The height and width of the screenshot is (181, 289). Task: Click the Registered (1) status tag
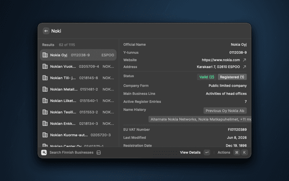tap(232, 77)
